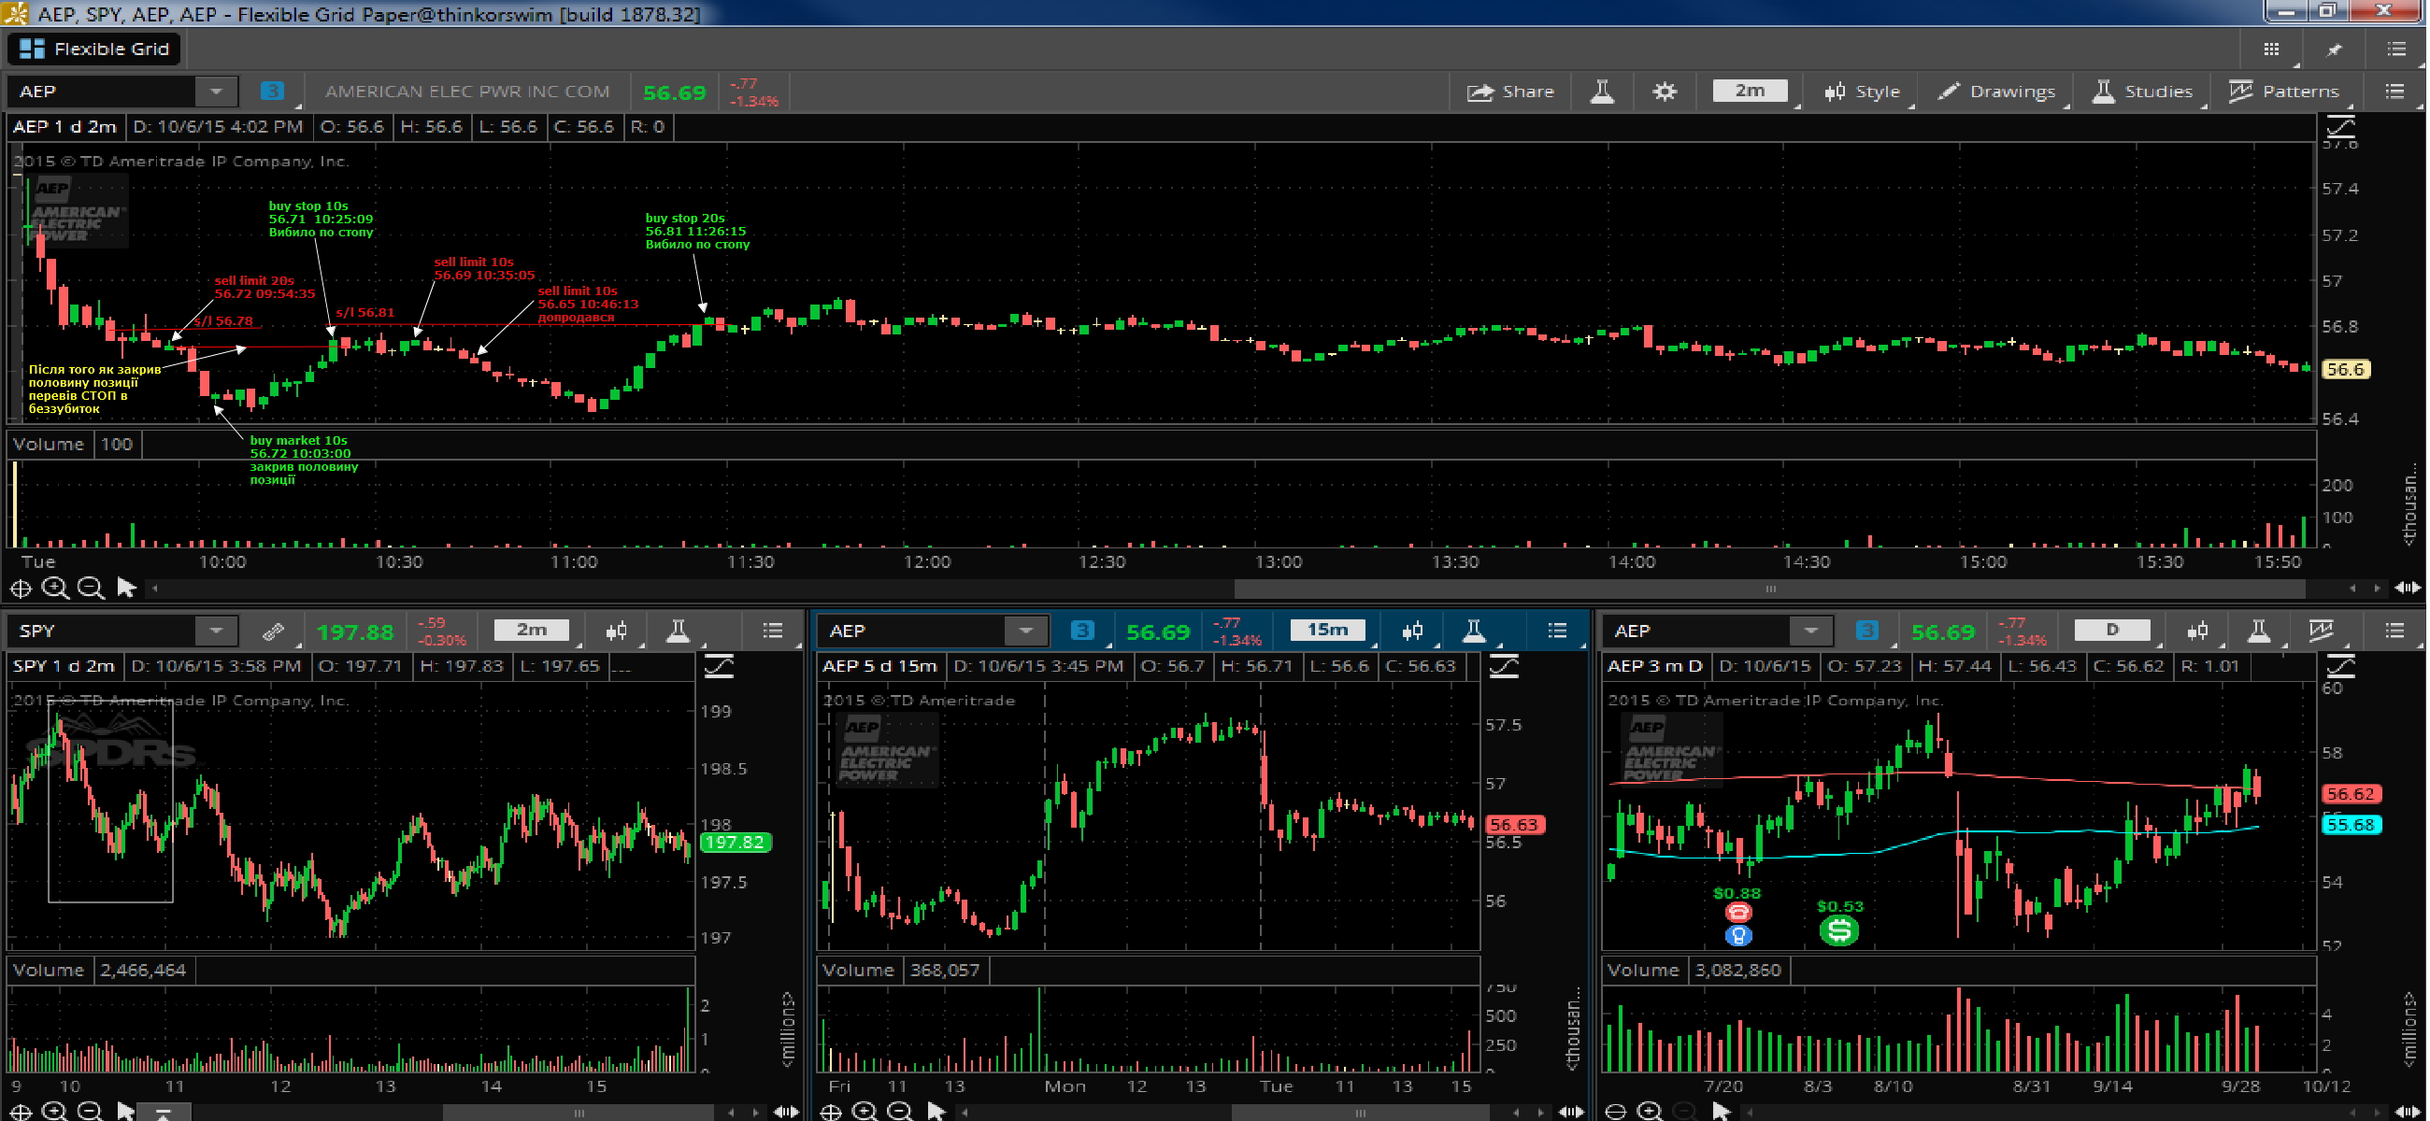Screen dimensions: 2430x1121
Task: Click main chart expand time axis arrows icon
Action: point(2409,589)
